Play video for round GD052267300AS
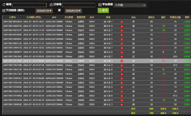 coord(121,57)
